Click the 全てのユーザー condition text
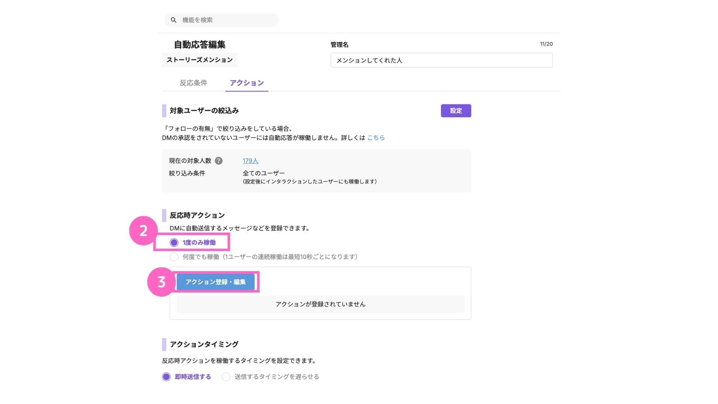 coord(264,173)
